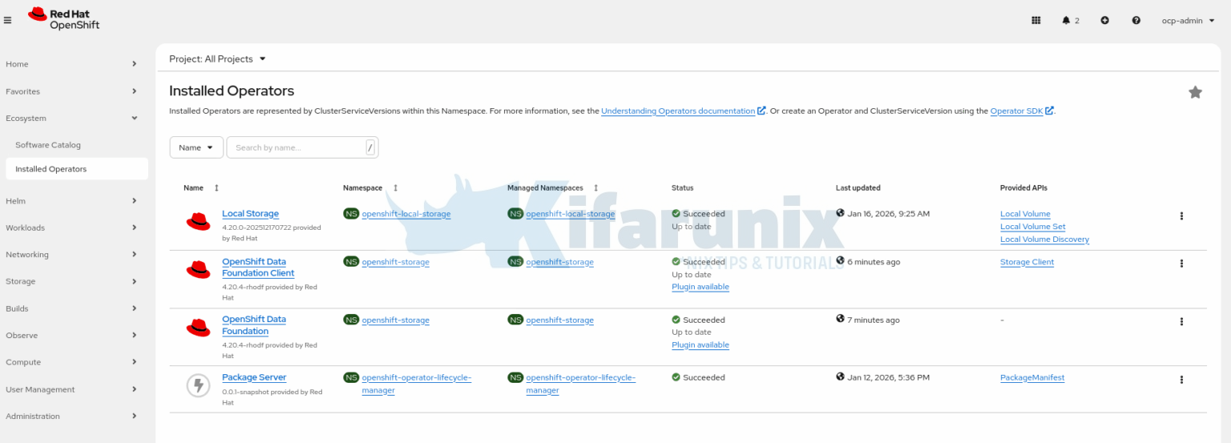Open the PackageManifest API link
Viewport: 1231px width, 443px height.
click(x=1032, y=377)
